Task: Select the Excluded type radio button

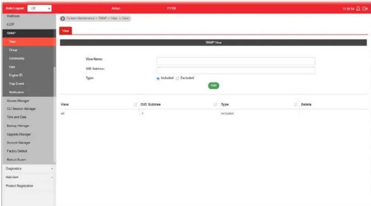Action: 177,78
